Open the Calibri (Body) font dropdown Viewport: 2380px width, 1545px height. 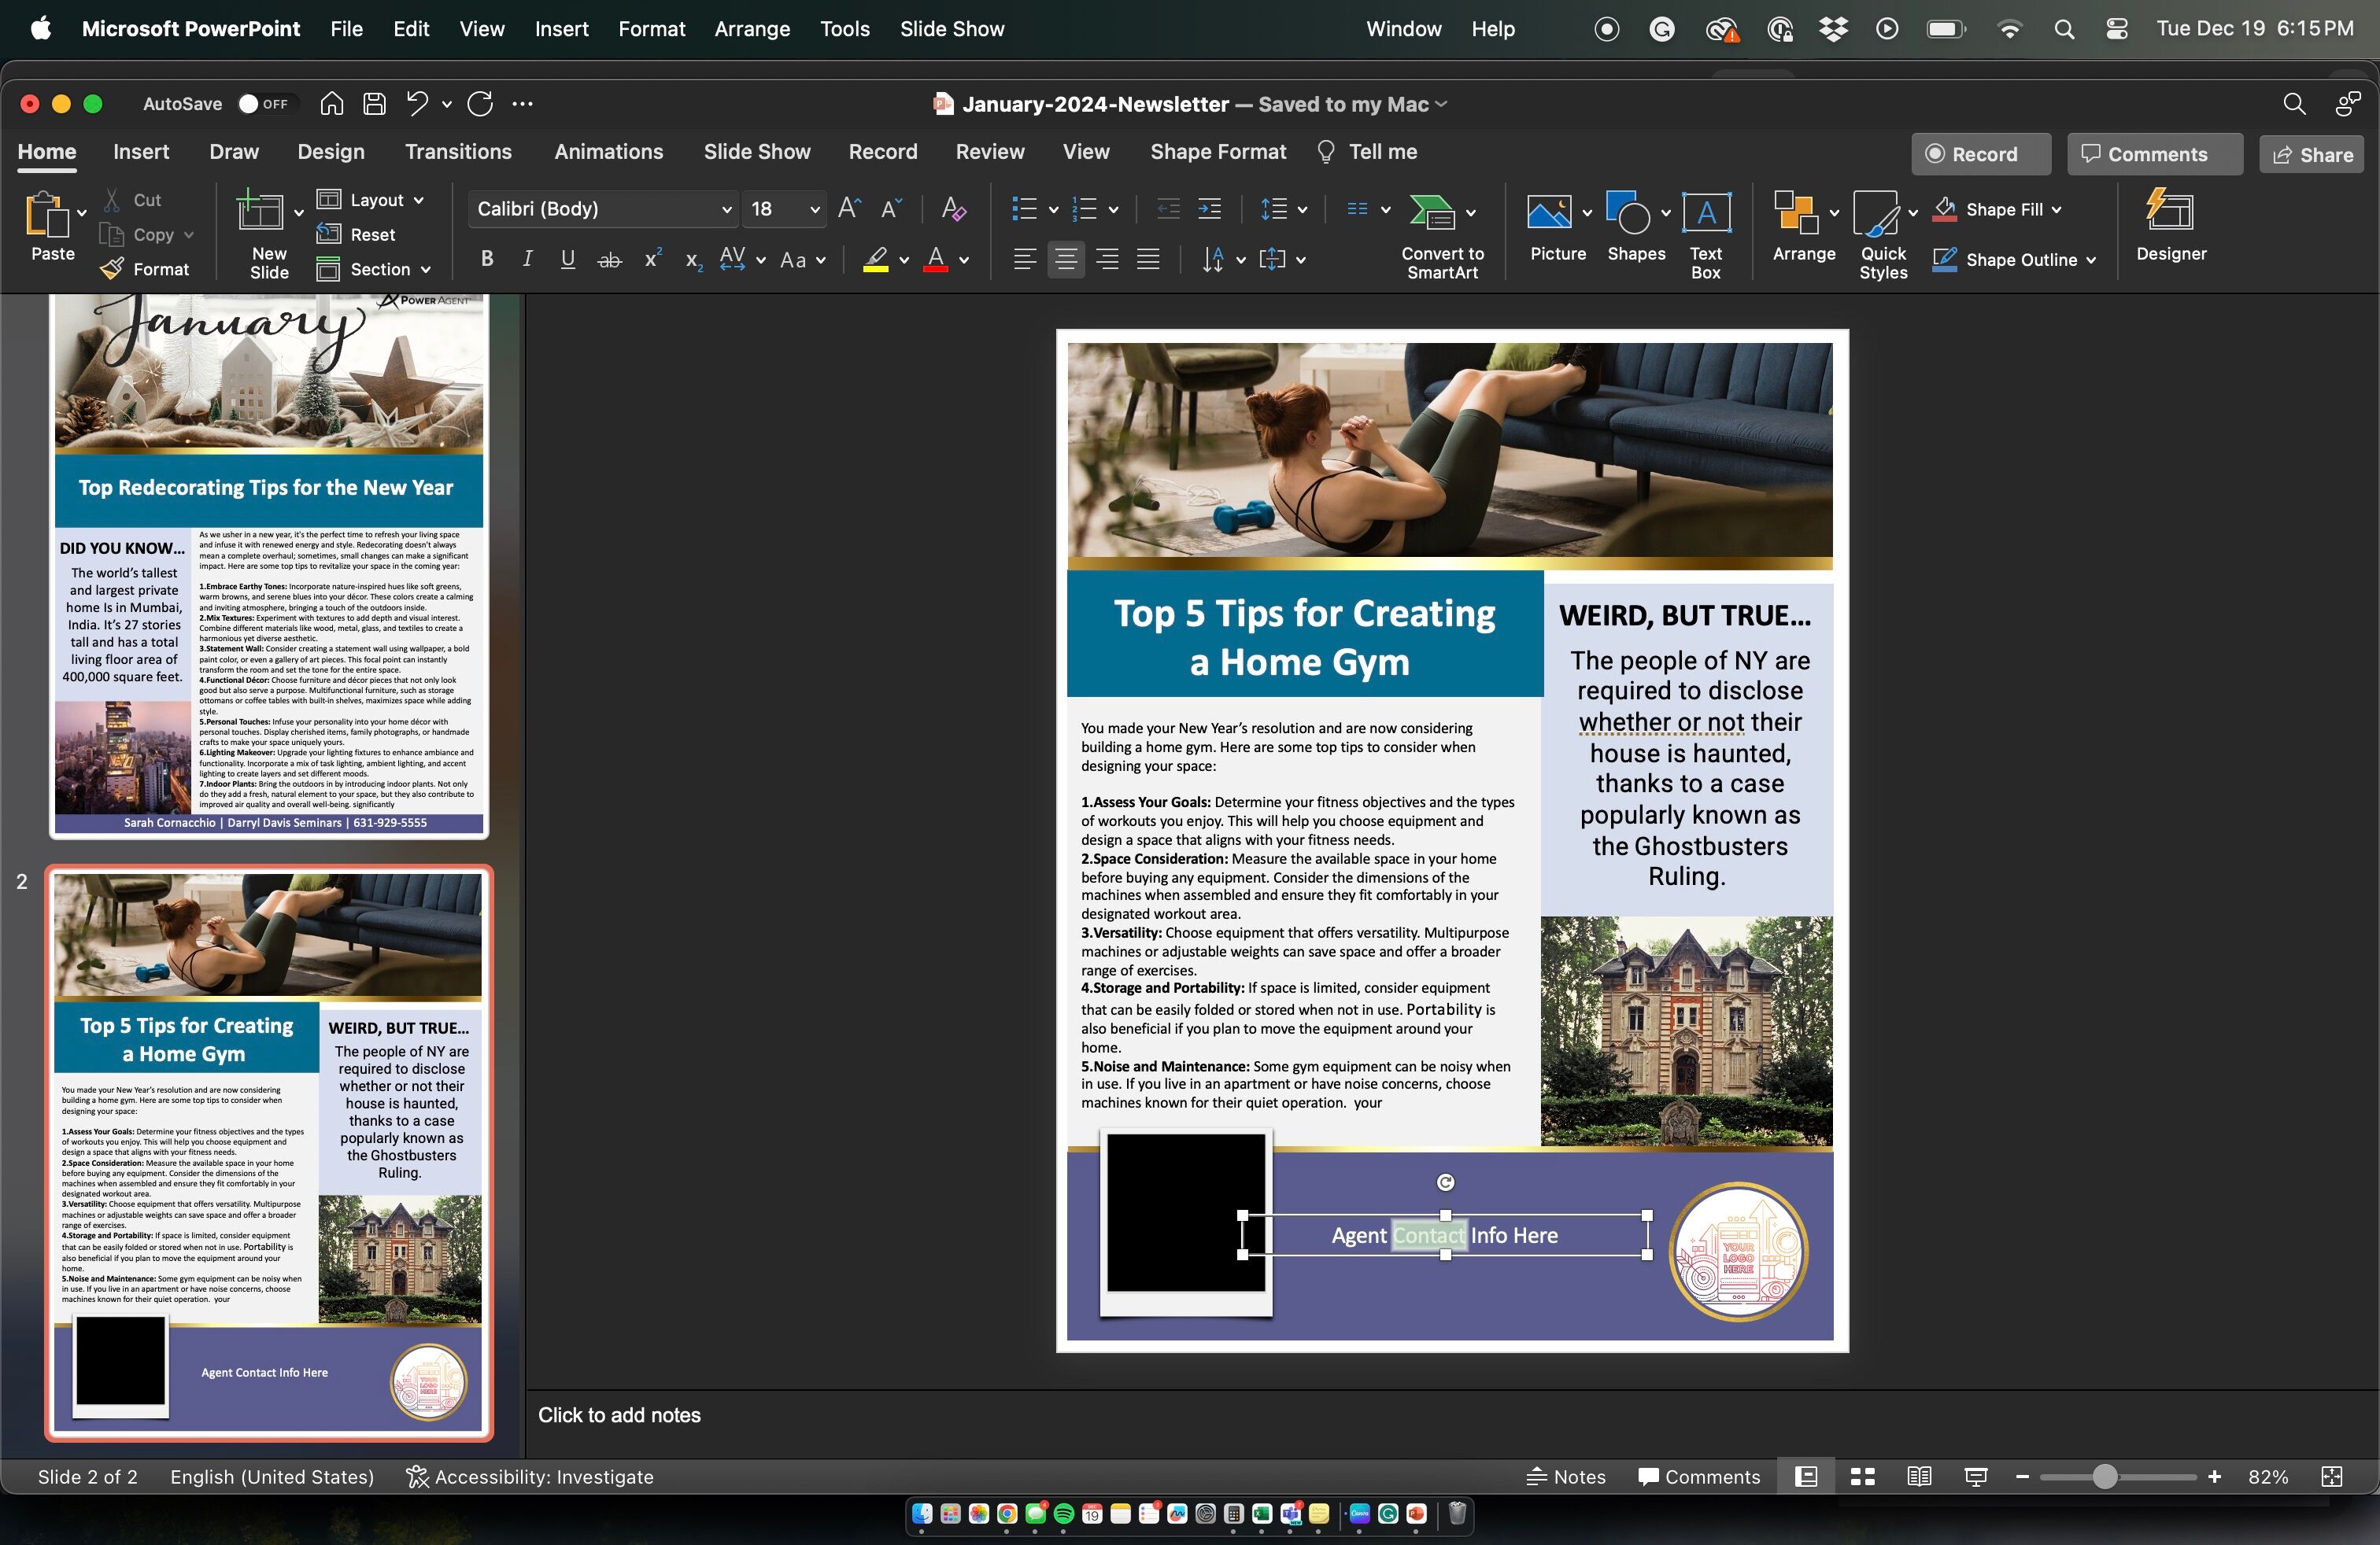pyautogui.click(x=727, y=210)
